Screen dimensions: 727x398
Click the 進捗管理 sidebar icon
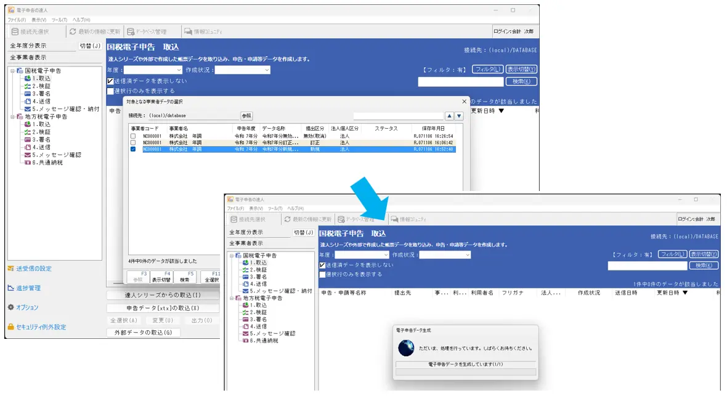11,288
